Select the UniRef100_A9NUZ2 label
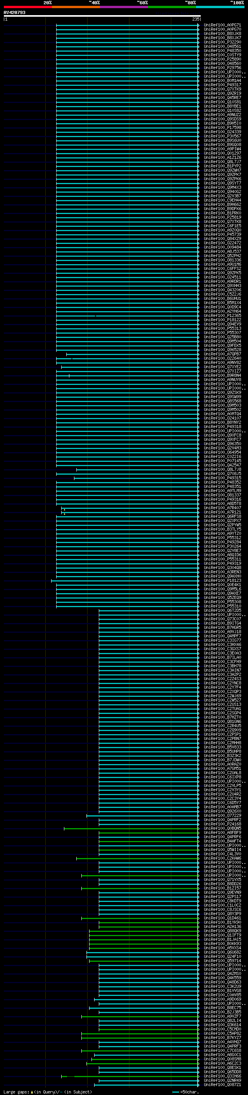Viewport: 248px width, 1095px height. (222, 115)
